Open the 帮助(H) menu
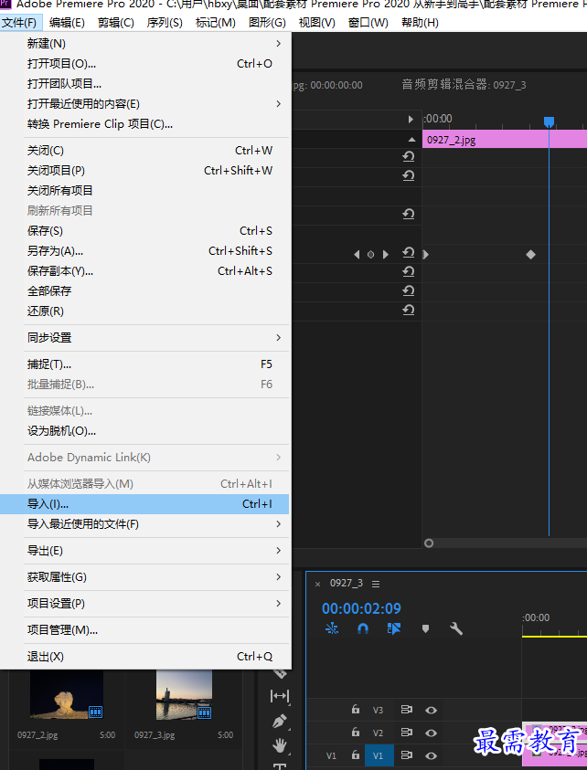Viewport: 587px width, 770px height. point(420,23)
